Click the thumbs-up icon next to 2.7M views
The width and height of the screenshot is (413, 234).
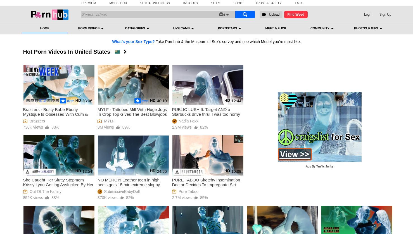point(196,198)
